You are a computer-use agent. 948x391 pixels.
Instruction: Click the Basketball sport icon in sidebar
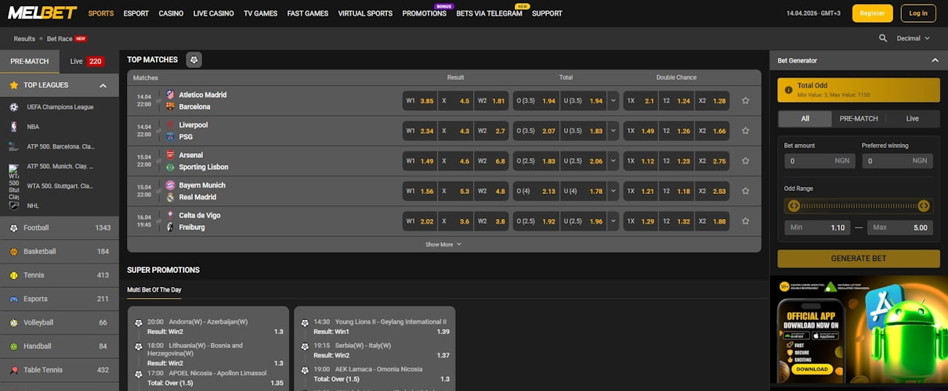tap(14, 252)
